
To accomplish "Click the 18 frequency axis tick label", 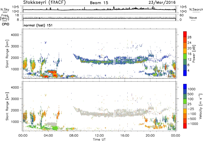I will [x=17, y=15].
